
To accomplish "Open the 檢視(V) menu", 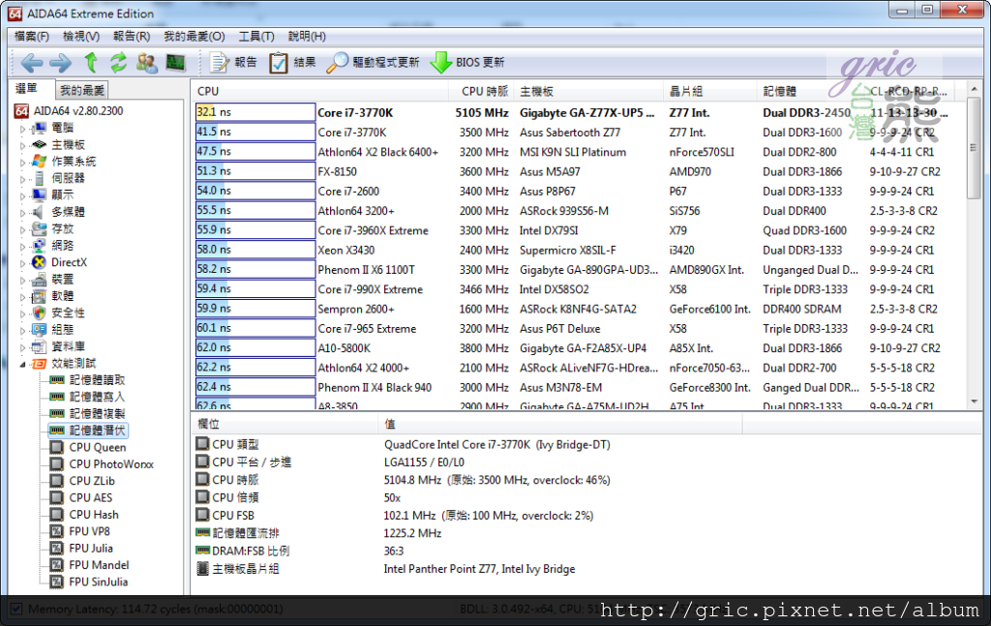I will 81,37.
